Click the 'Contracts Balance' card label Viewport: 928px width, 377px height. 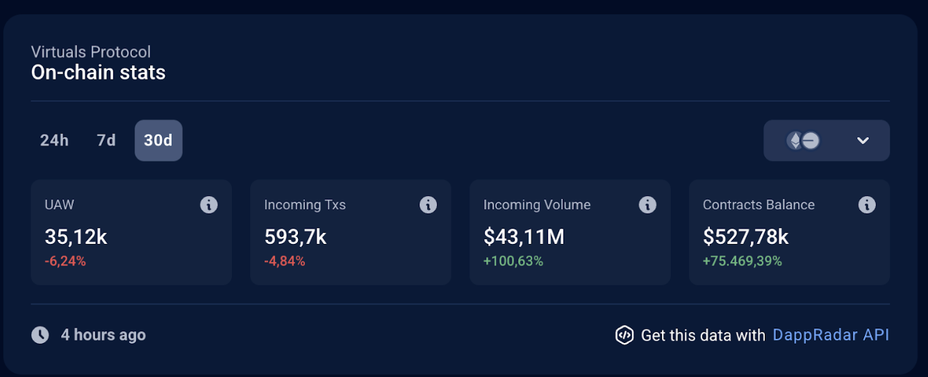coord(759,204)
